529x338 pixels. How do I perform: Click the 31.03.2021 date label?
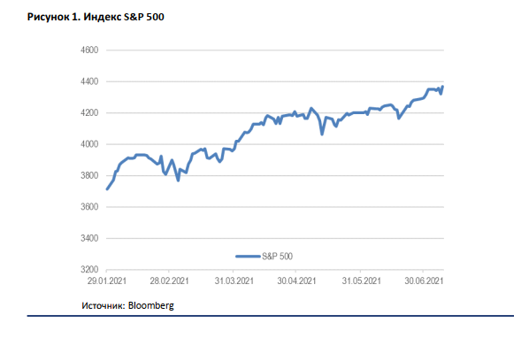(234, 280)
